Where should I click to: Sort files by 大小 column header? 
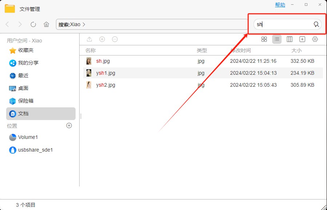[x=296, y=50]
